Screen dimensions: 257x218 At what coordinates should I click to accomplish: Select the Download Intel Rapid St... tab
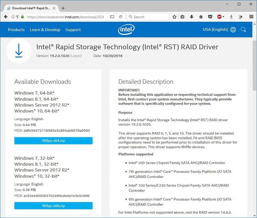pyautogui.click(x=31, y=8)
